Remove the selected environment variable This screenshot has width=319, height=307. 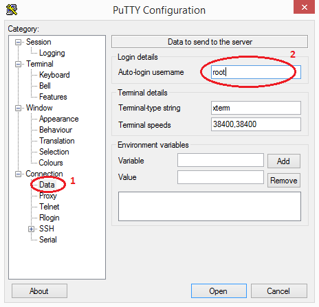click(284, 181)
